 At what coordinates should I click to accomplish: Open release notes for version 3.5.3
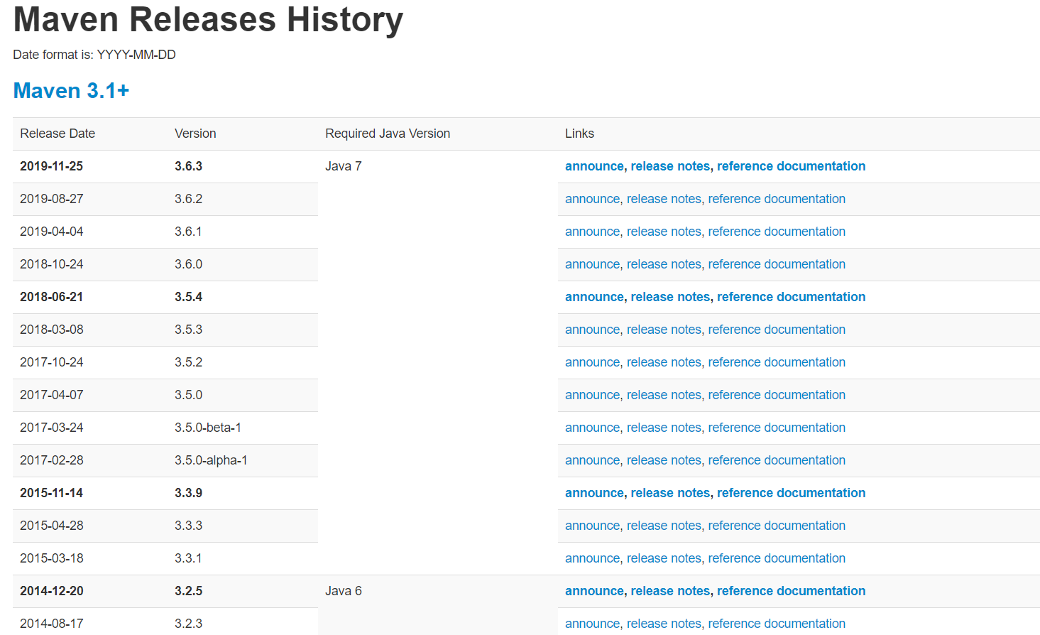[664, 330]
